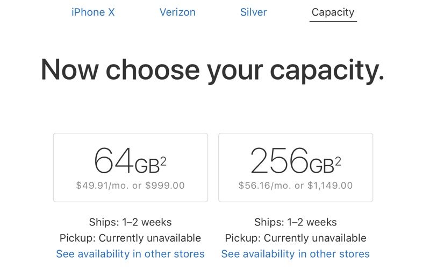Click the $49.91/mo. monthly price
This screenshot has height=269, width=430.
[100, 186]
